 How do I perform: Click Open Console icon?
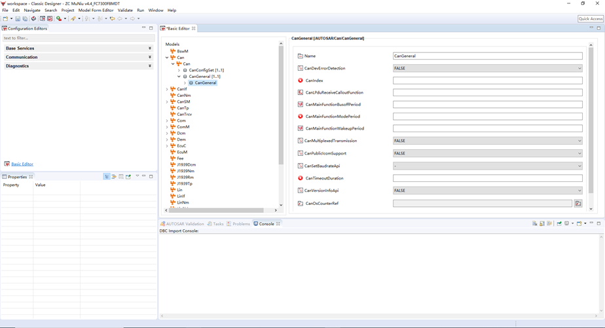point(579,223)
